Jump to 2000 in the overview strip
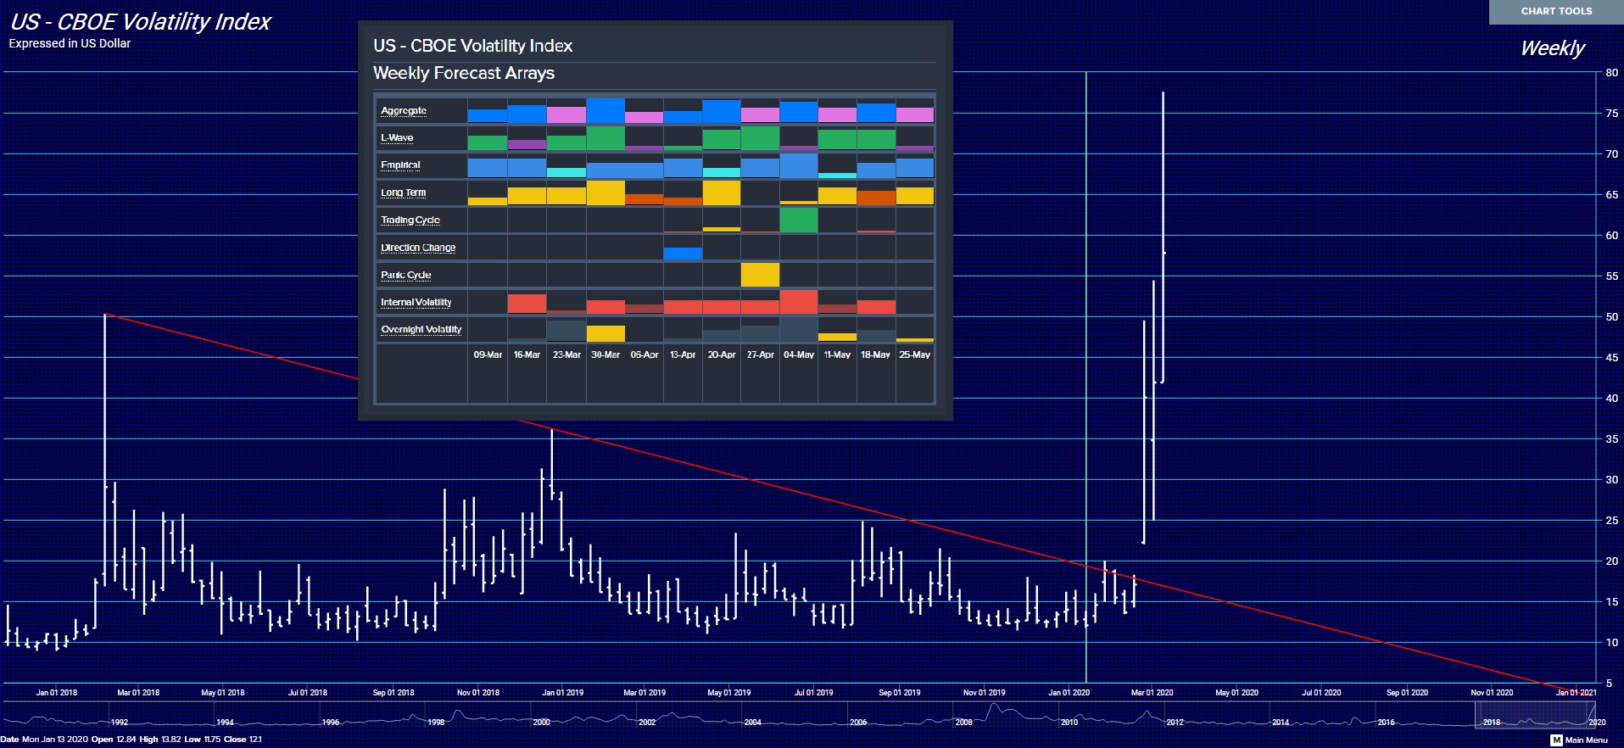 pyautogui.click(x=541, y=723)
